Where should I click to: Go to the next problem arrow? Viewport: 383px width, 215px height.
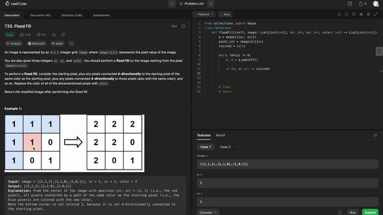tap(211, 4)
